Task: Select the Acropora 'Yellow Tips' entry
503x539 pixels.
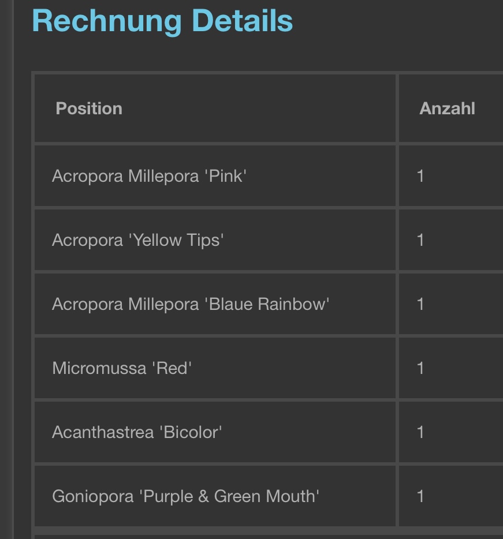Action: click(137, 240)
